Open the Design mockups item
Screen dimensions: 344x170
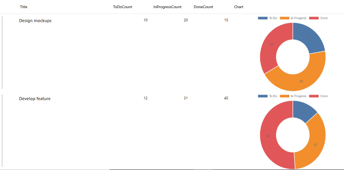pyautogui.click(x=35, y=21)
